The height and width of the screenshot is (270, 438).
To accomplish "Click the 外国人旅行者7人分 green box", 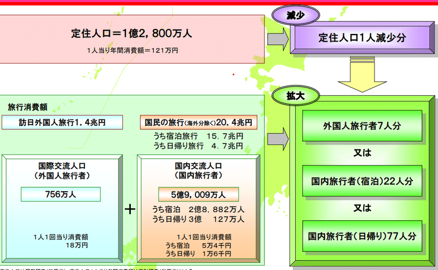I will [362, 126].
